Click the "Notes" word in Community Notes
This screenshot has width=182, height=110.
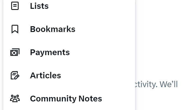pyautogui.click(x=90, y=99)
